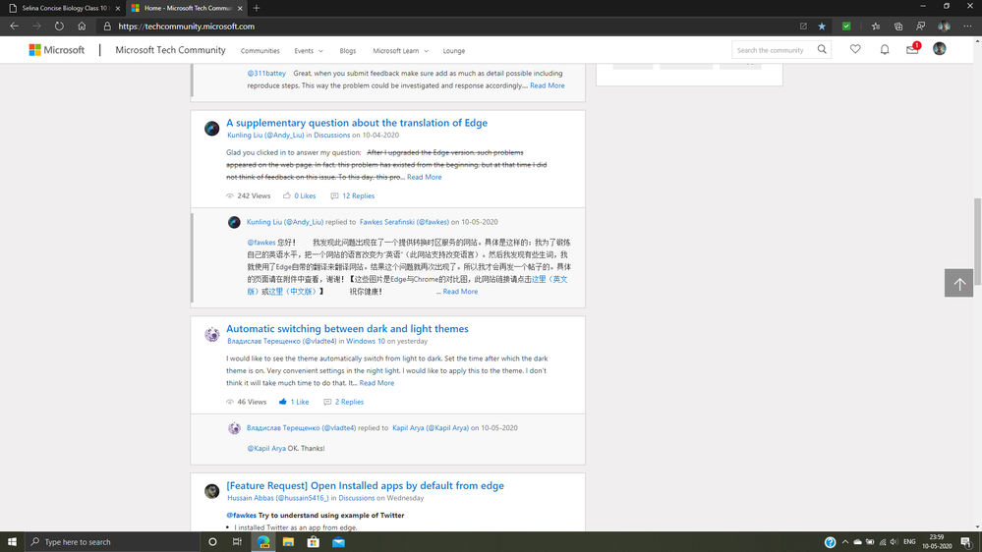This screenshot has width=982, height=552.
Task: Open the browser Favorites list icon
Action: tap(876, 27)
